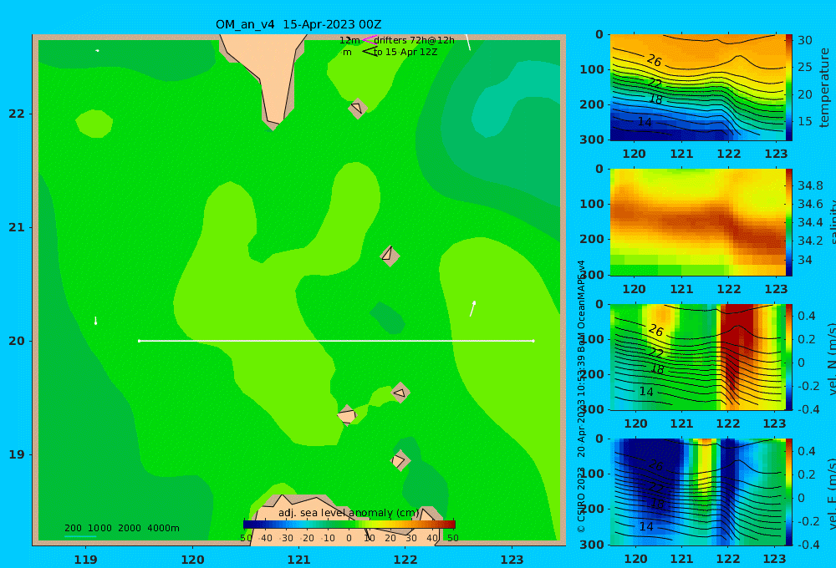Click the temperature cross-section panel
Image resolution: width=836 pixels, height=568 pixels.
point(697,88)
